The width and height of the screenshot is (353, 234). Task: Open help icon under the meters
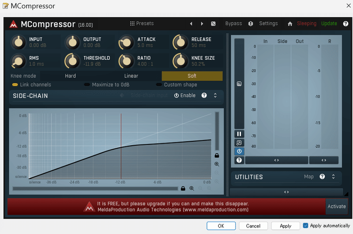tap(239, 160)
